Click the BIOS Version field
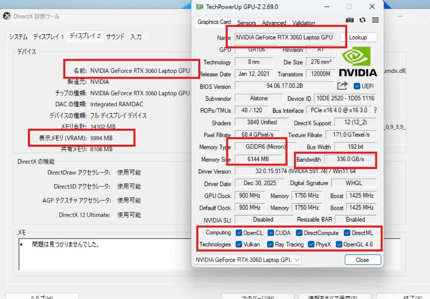430x299 pixels. pyautogui.click(x=285, y=86)
